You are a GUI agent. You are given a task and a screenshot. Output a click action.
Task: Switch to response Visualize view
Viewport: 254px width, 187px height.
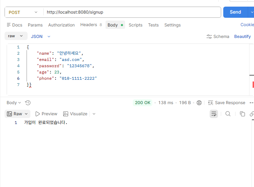pyautogui.click(x=75, y=114)
